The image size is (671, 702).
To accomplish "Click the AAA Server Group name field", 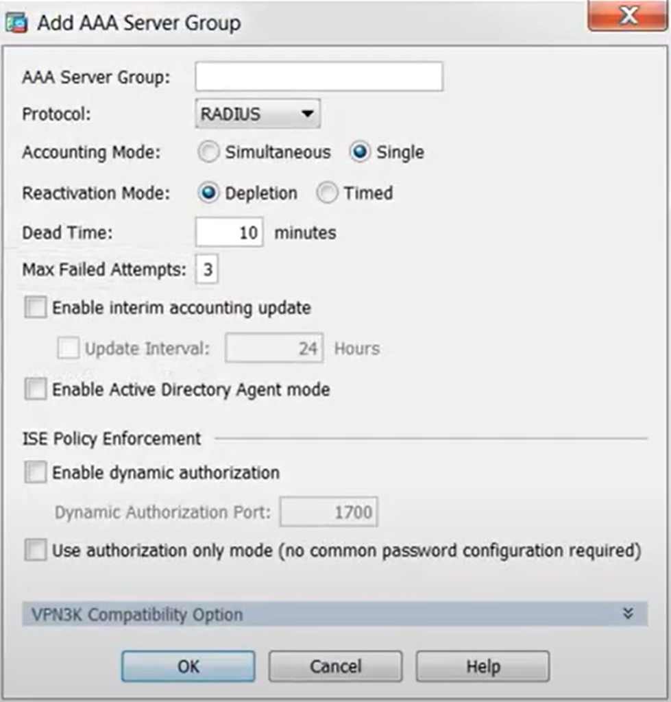I will (x=319, y=77).
